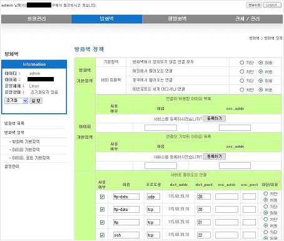
Task: Focus the name field in denied IP list
Action: pos(161,166)
